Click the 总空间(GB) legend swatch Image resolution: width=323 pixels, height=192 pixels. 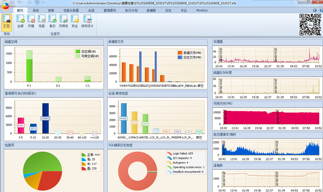tap(78, 51)
